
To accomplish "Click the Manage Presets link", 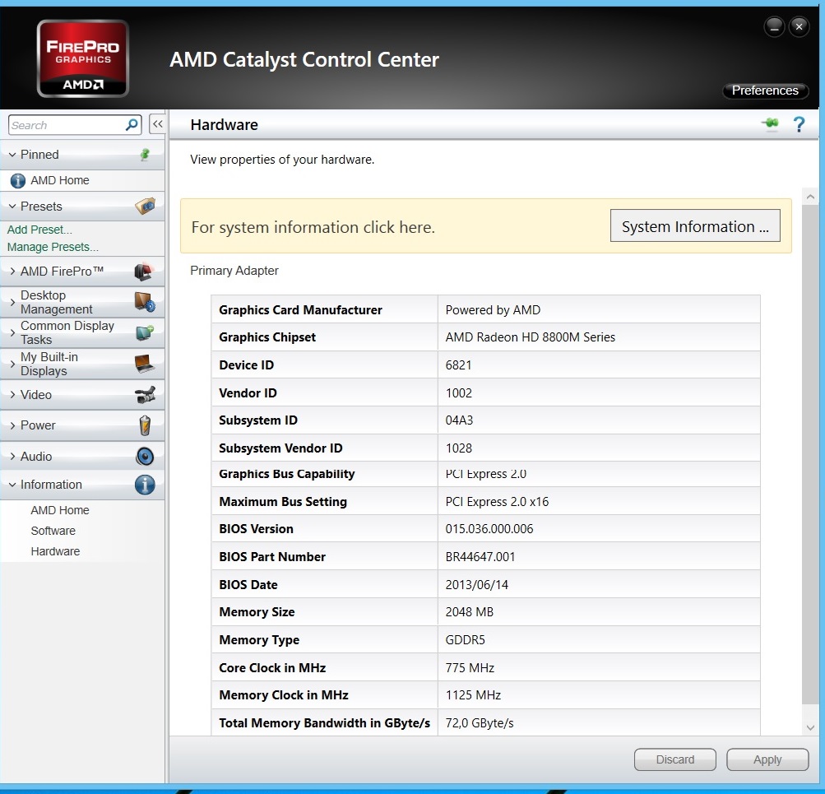I will 53,247.
